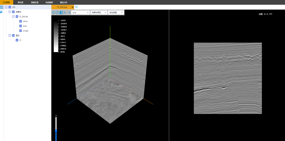Open the 预处理 menu tab

coord(20,2)
